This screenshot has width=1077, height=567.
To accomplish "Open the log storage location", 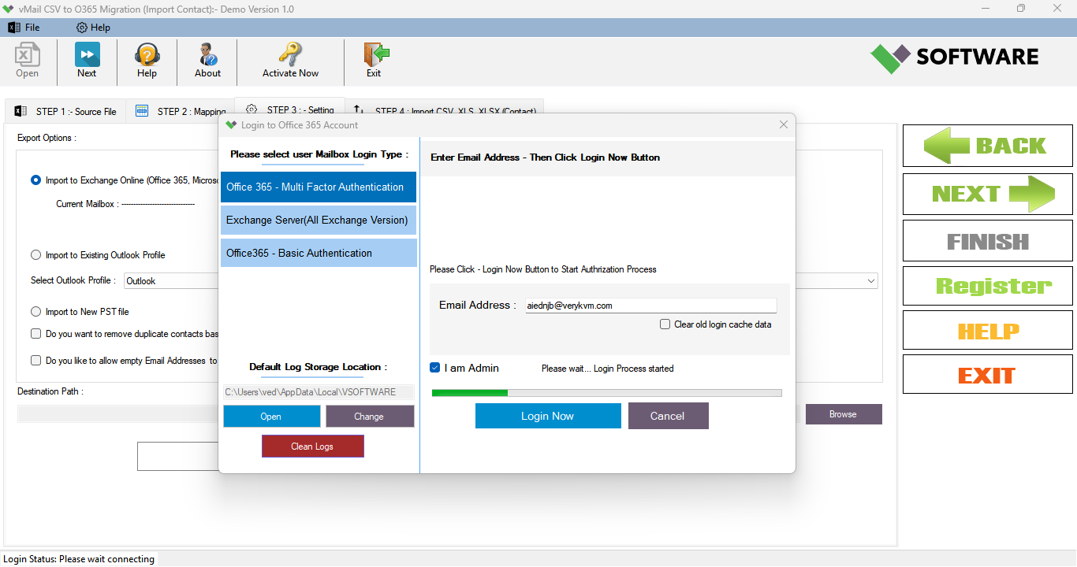I will point(271,417).
